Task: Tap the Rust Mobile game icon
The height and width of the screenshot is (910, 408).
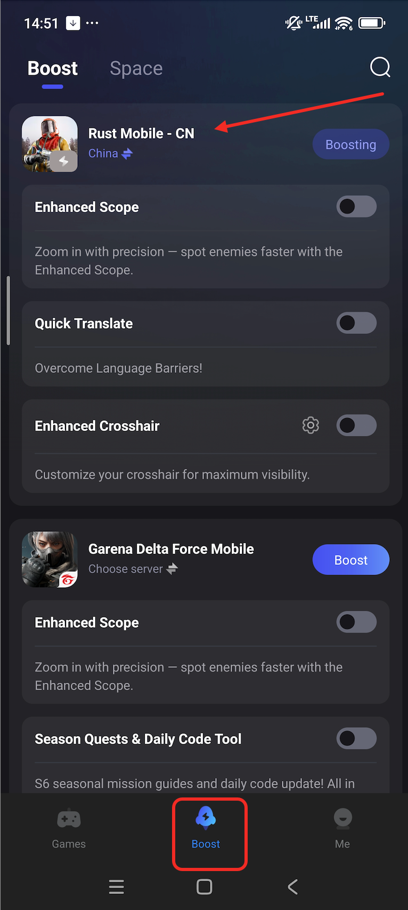Action: point(50,144)
